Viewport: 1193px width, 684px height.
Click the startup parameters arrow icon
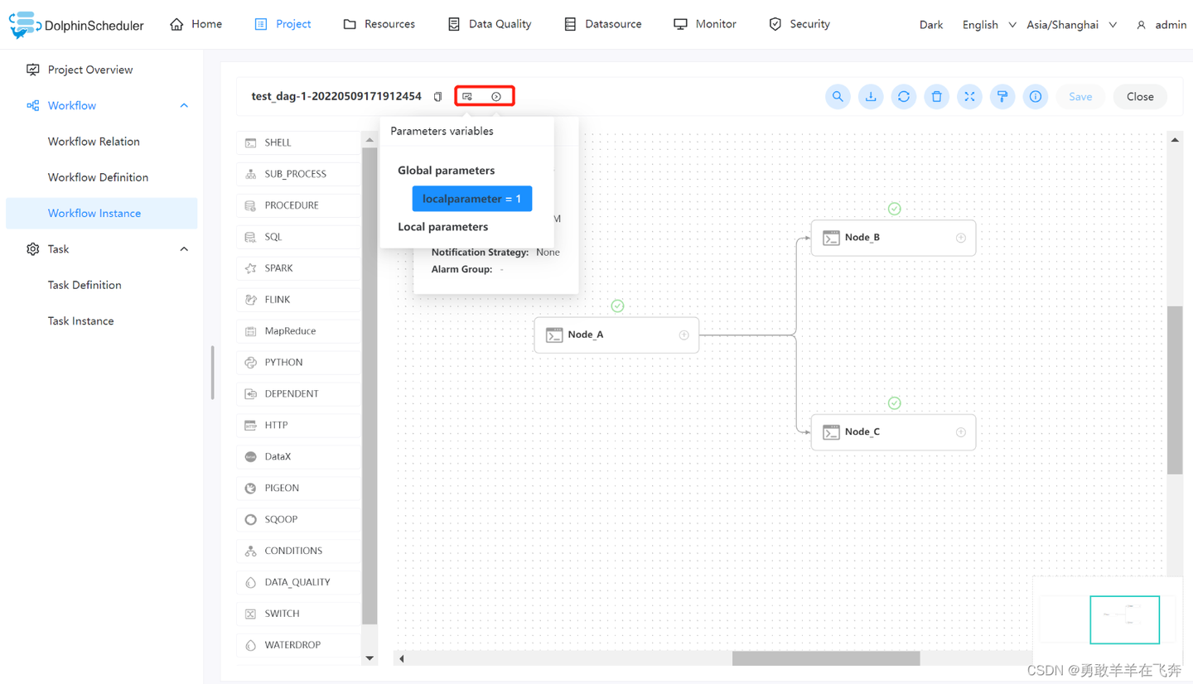point(496,97)
